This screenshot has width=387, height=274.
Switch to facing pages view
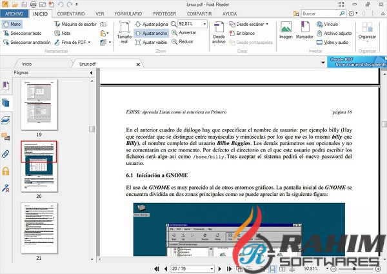(x=282, y=269)
